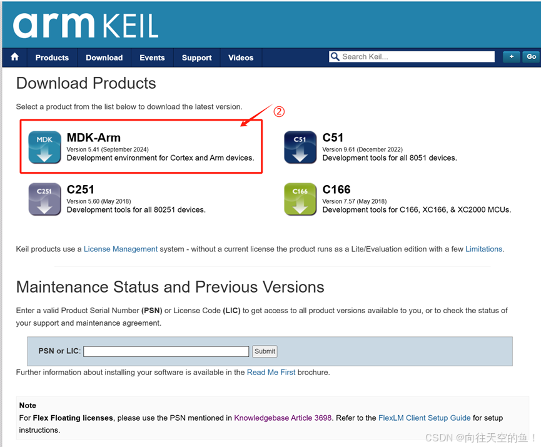Click the MDK download icon
541x447 pixels.
(44, 148)
